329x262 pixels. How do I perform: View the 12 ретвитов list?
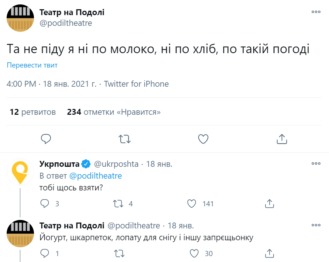(33, 112)
